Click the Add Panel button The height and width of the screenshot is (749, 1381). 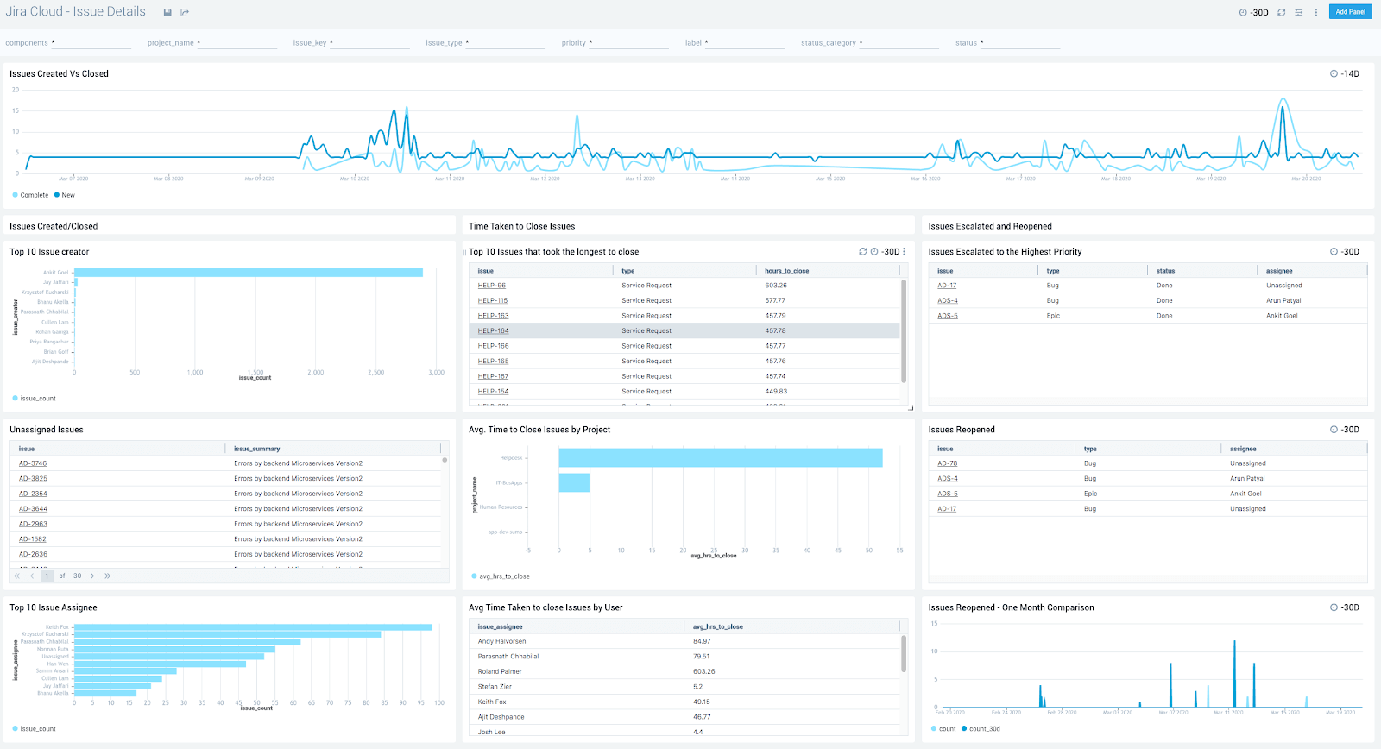(x=1350, y=12)
